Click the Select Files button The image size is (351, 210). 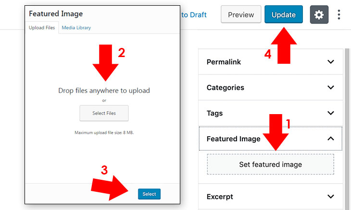(104, 113)
